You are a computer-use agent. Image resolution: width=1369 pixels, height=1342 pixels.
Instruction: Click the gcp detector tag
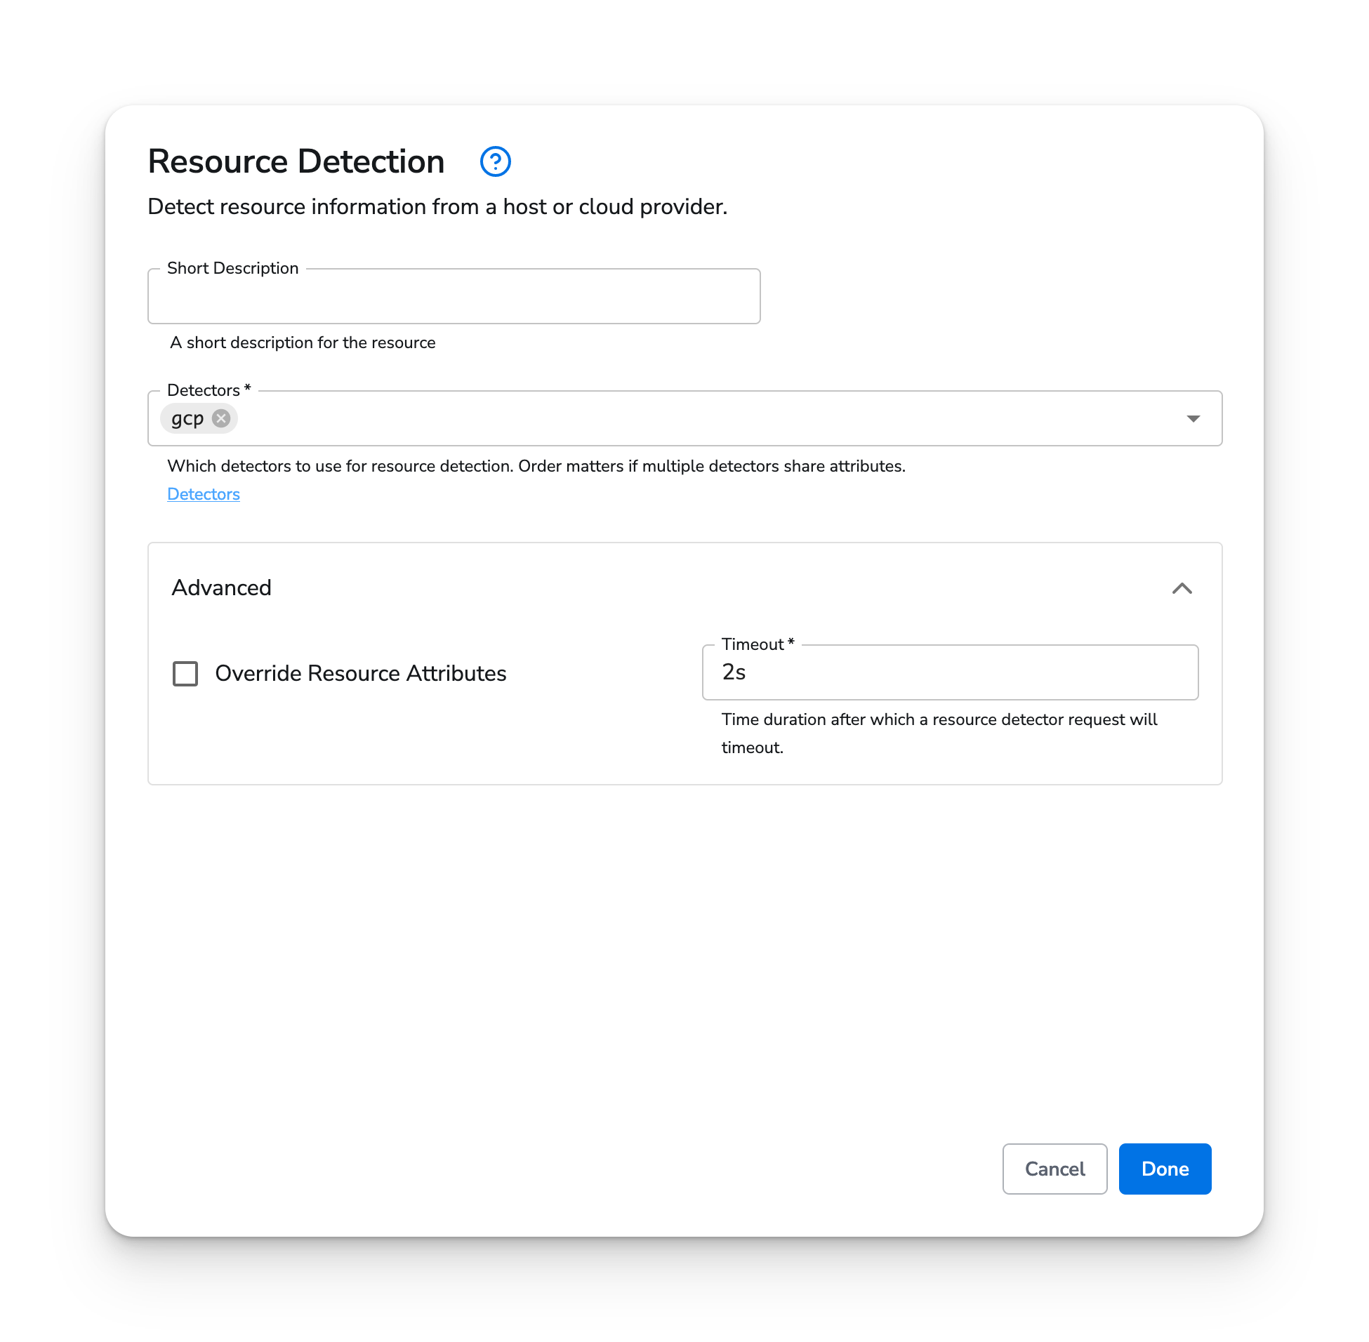click(189, 418)
